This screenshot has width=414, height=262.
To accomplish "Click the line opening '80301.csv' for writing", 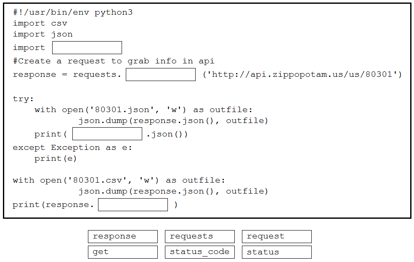I will tap(119, 181).
